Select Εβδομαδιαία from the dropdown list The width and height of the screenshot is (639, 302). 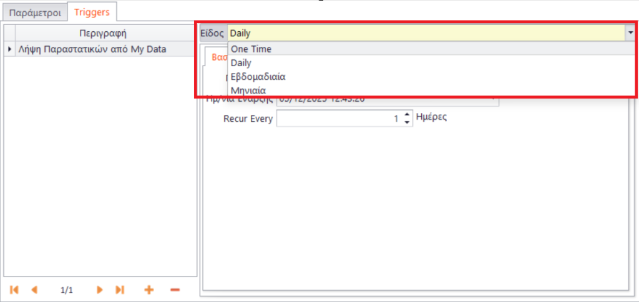point(258,77)
